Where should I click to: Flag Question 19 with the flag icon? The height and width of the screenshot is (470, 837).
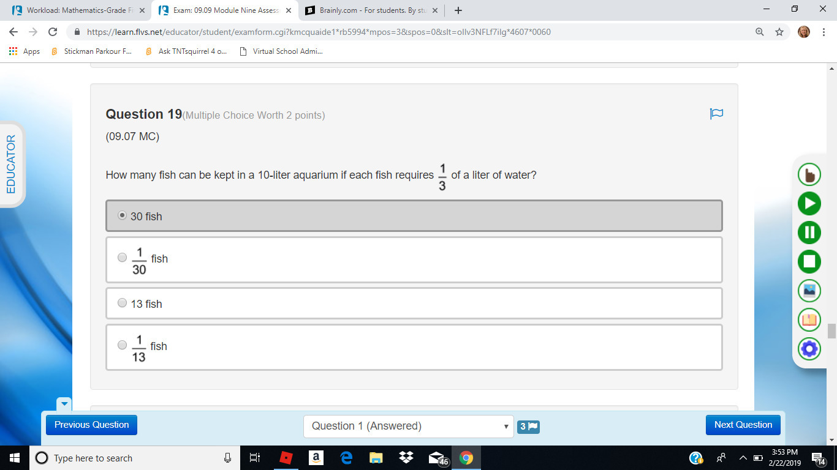(x=716, y=114)
